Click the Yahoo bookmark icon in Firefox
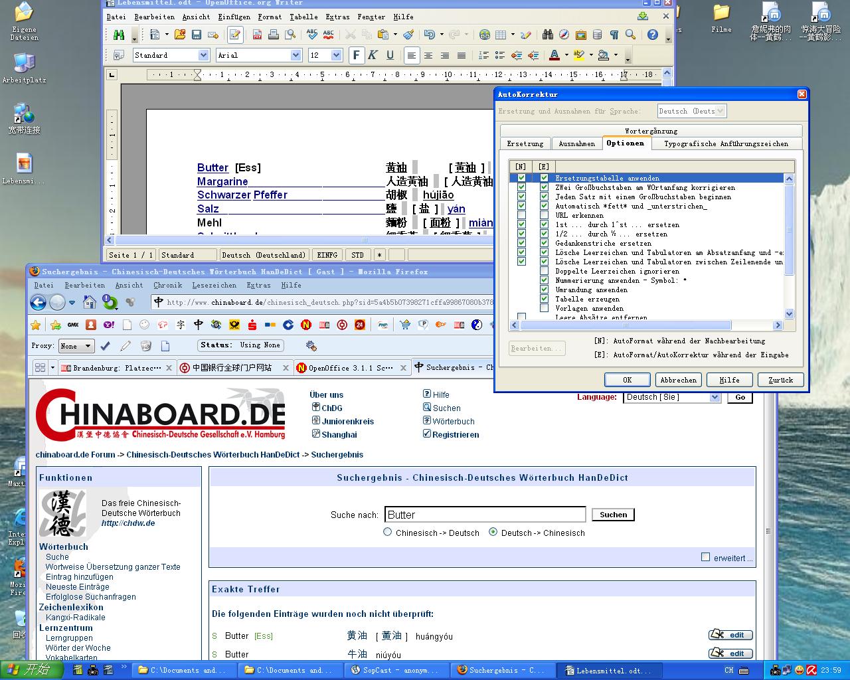850x680 pixels. pos(108,325)
